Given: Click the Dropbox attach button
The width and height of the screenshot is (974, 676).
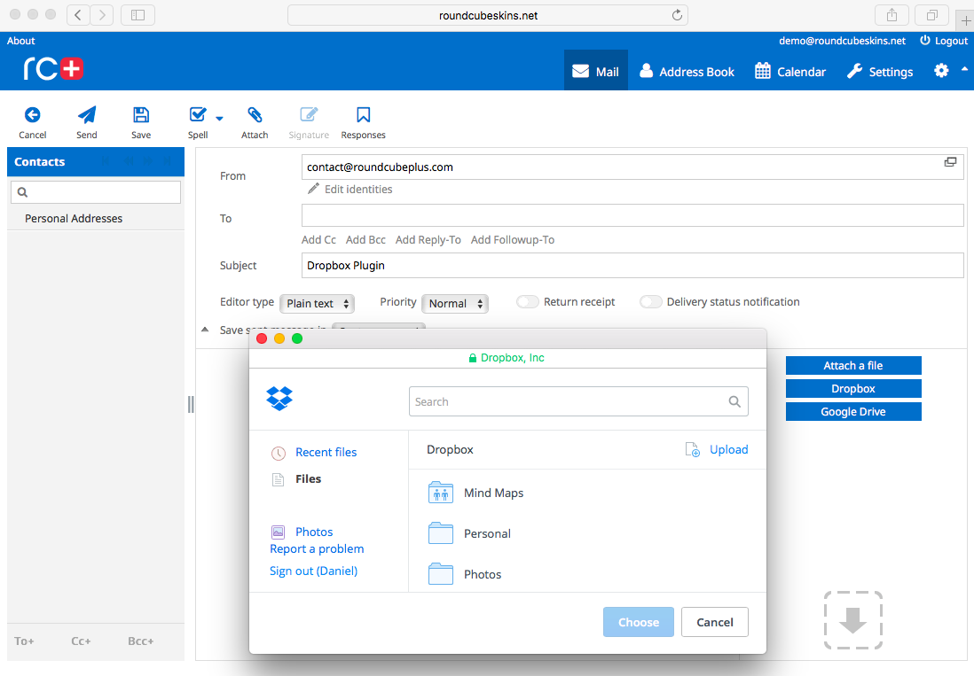Looking at the screenshot, I should pos(853,389).
